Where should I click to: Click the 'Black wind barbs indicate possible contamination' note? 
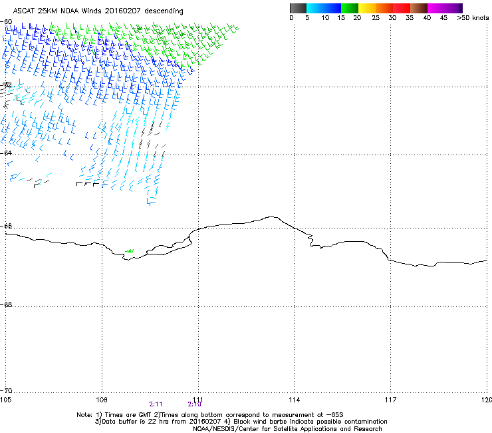[x=310, y=422]
